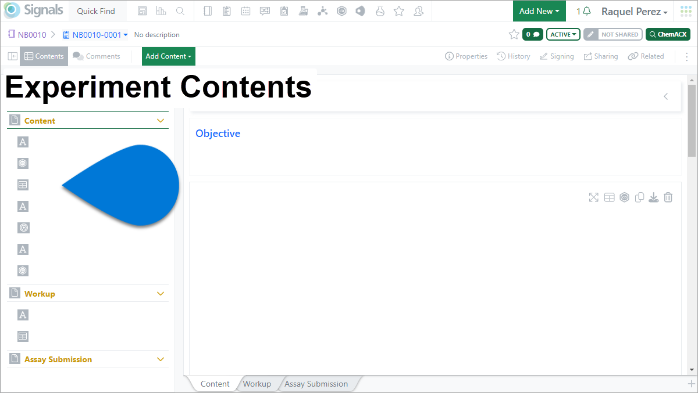
Task: Open the clipboard checkmark task icon
Action: (284, 11)
